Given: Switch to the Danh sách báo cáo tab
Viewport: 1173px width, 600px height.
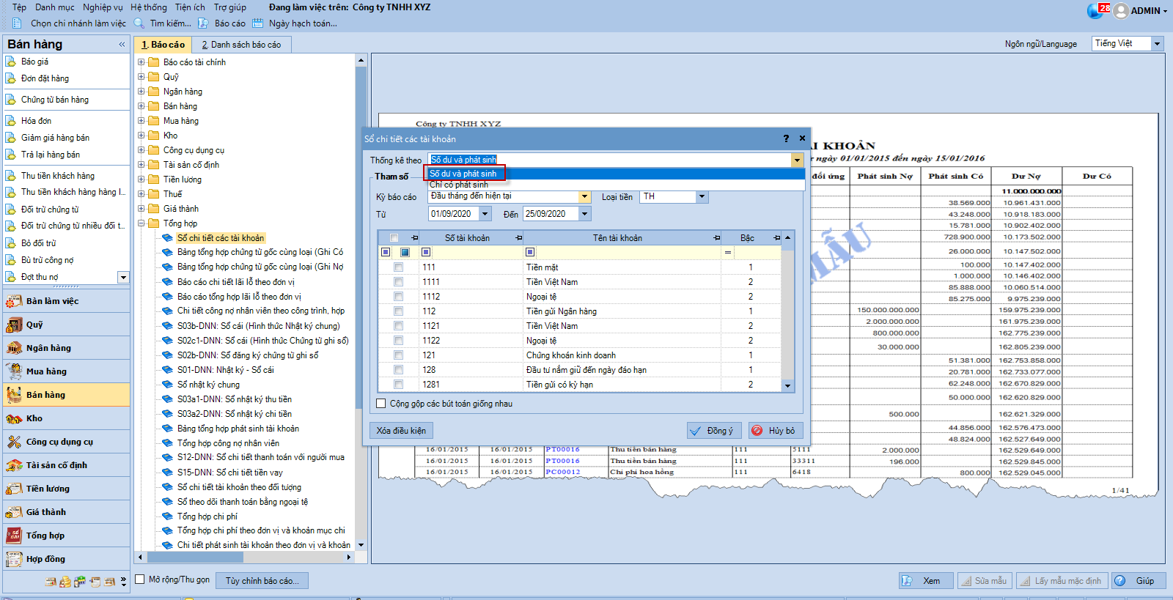Looking at the screenshot, I should point(241,45).
